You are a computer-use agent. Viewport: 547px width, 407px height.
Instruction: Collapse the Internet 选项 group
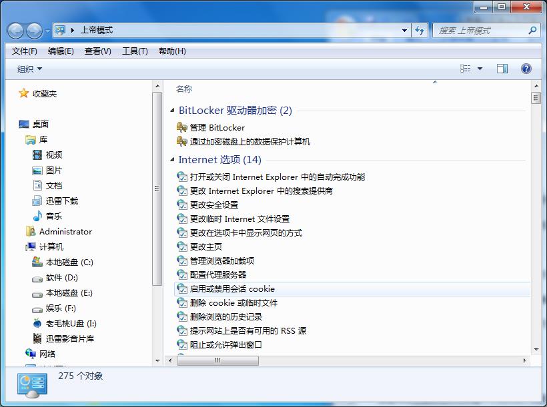(172, 160)
